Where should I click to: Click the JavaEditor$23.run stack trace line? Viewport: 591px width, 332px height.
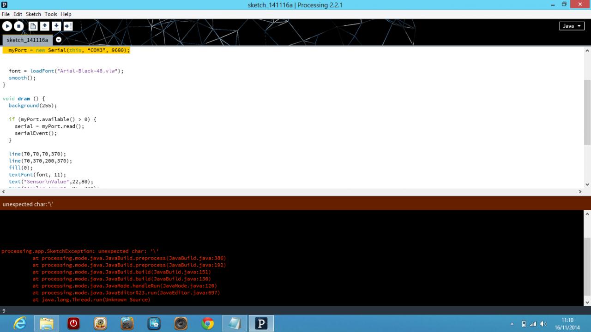(x=126, y=293)
